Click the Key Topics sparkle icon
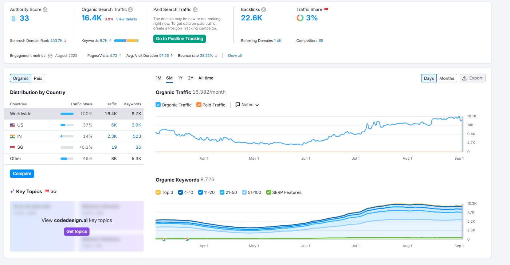 12,191
